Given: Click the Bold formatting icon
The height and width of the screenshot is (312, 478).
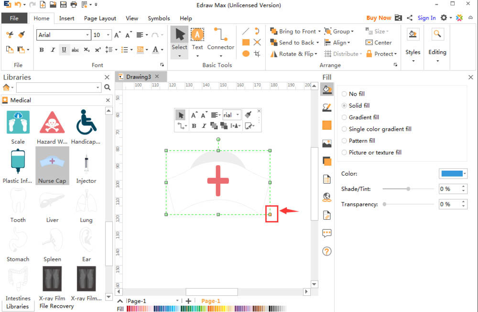Looking at the screenshot, I should click(42, 50).
